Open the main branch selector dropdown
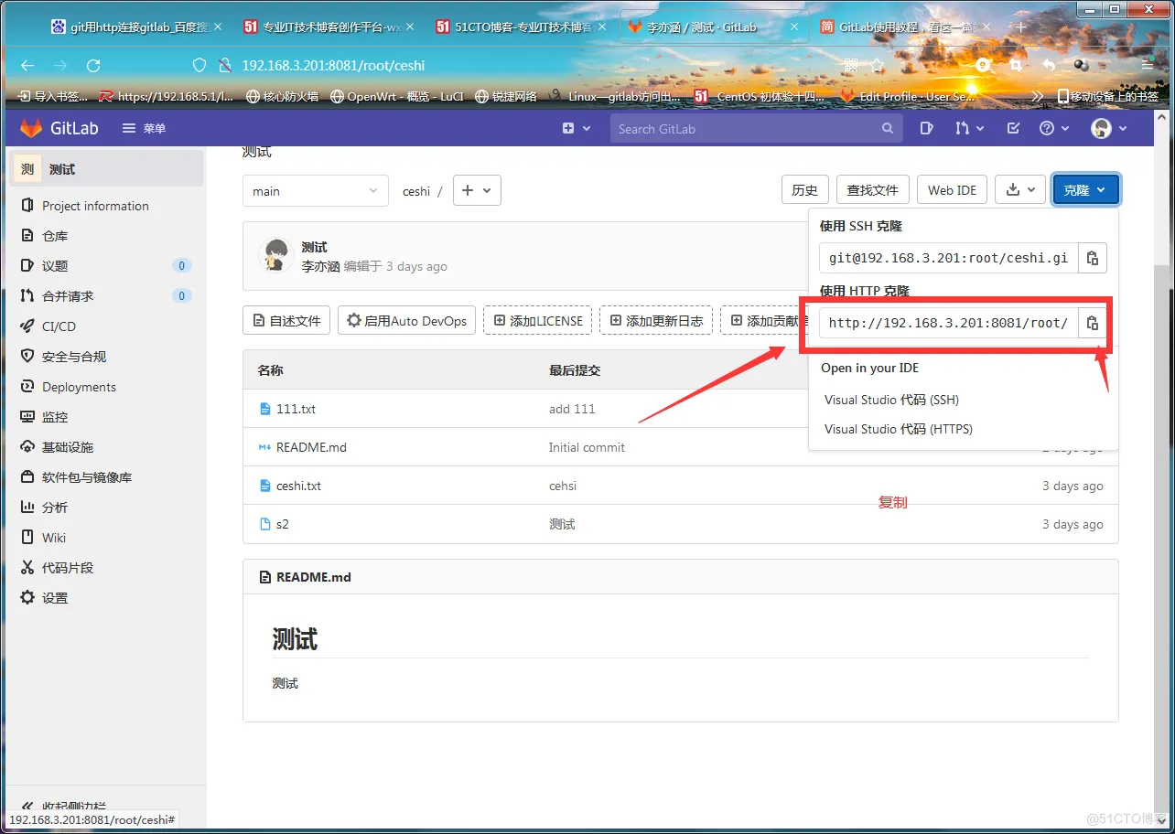Viewport: 1175px width, 834px height. [x=316, y=191]
